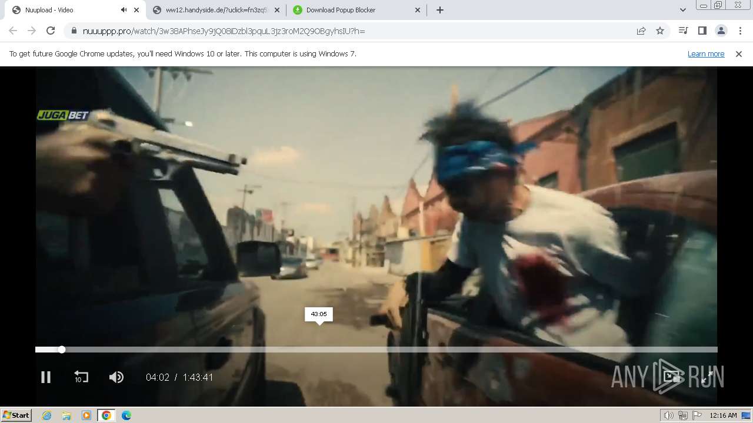This screenshot has height=423, width=753.
Task: Switch to Download Popup Blocker tab
Action: click(x=357, y=10)
